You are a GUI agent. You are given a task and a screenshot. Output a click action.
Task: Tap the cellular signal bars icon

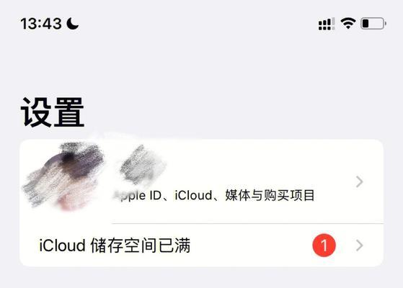[326, 24]
